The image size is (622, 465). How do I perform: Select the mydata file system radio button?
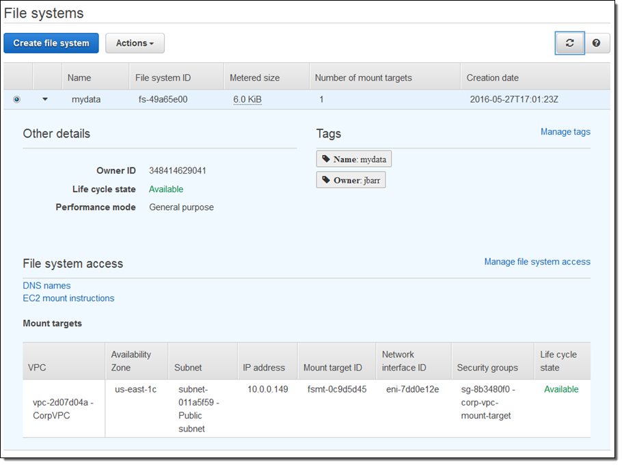click(x=17, y=99)
